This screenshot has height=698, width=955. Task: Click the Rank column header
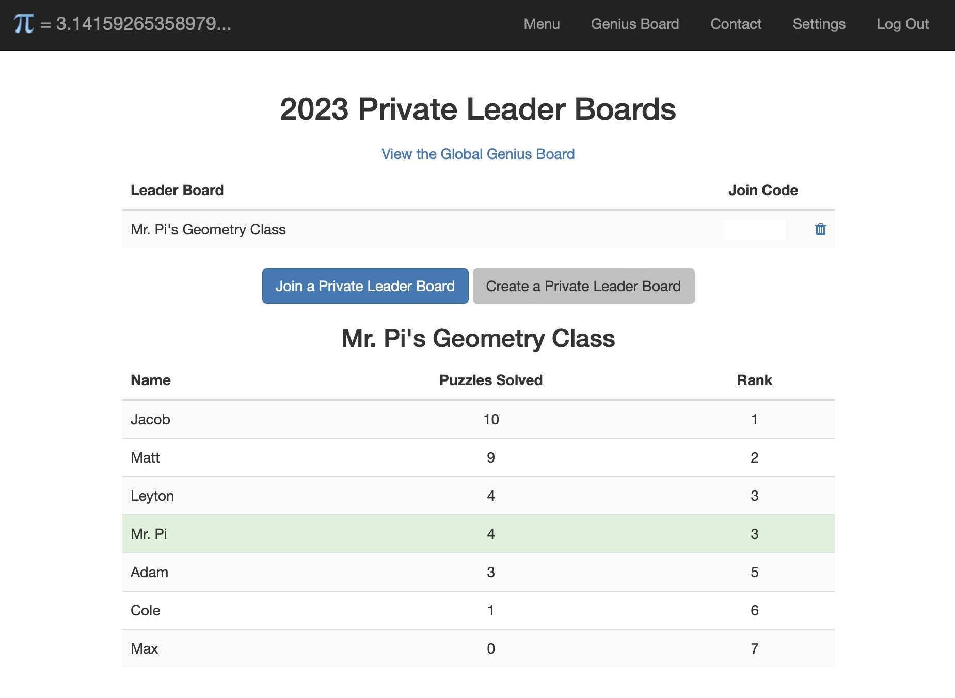pyautogui.click(x=754, y=380)
